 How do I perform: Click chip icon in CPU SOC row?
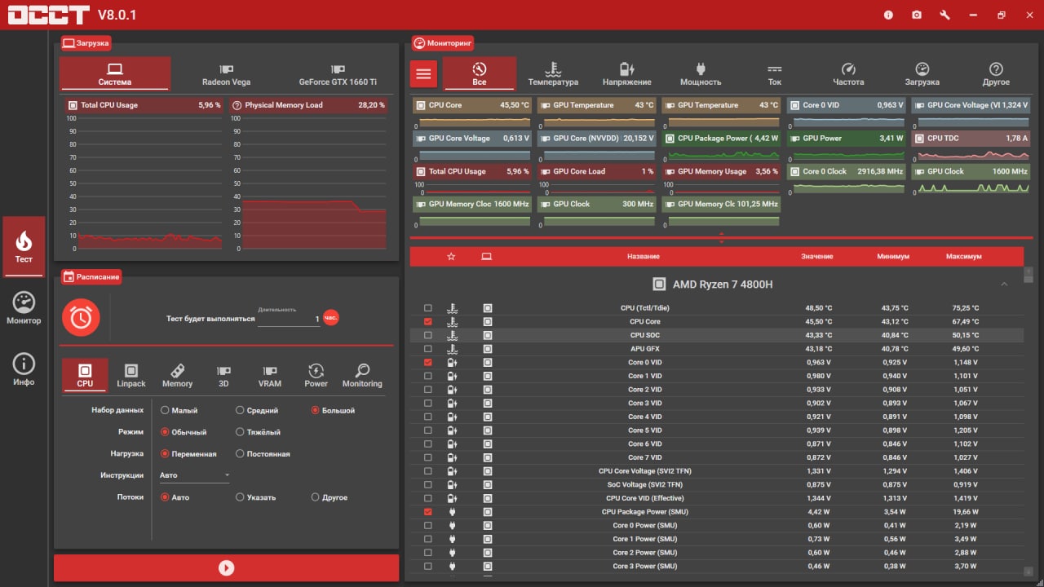tap(488, 335)
